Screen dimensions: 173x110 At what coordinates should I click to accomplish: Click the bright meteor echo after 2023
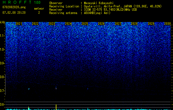point(56,88)
